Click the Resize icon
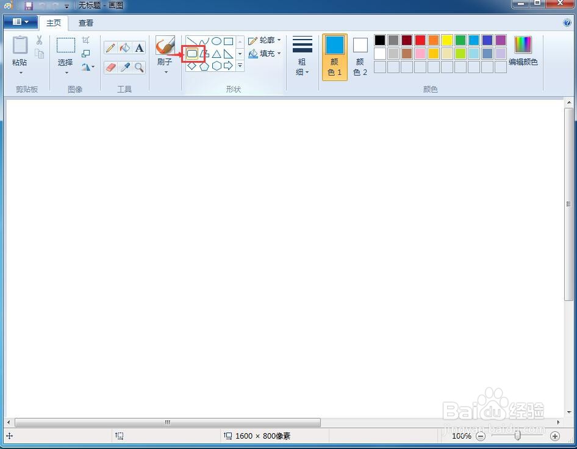This screenshot has width=577, height=449. (x=86, y=54)
